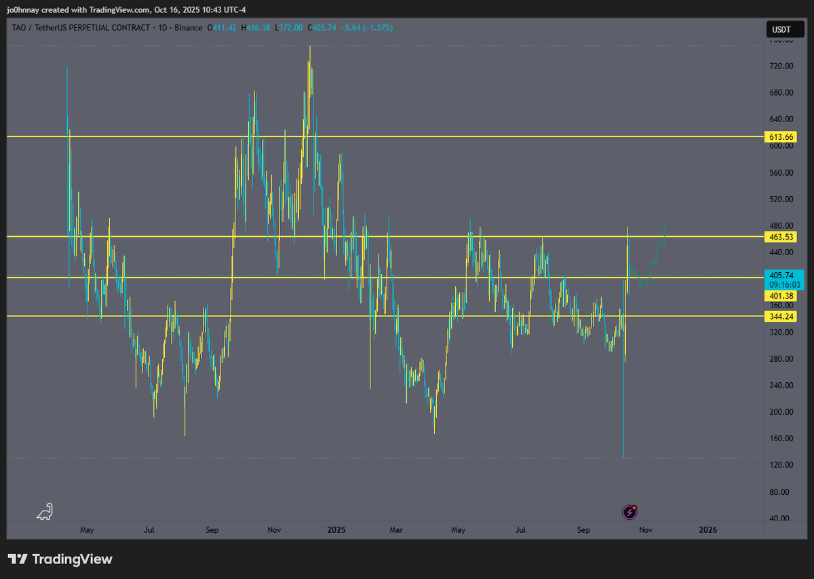Click the open value O411.42 in the legend
814x579 pixels.
(224, 28)
